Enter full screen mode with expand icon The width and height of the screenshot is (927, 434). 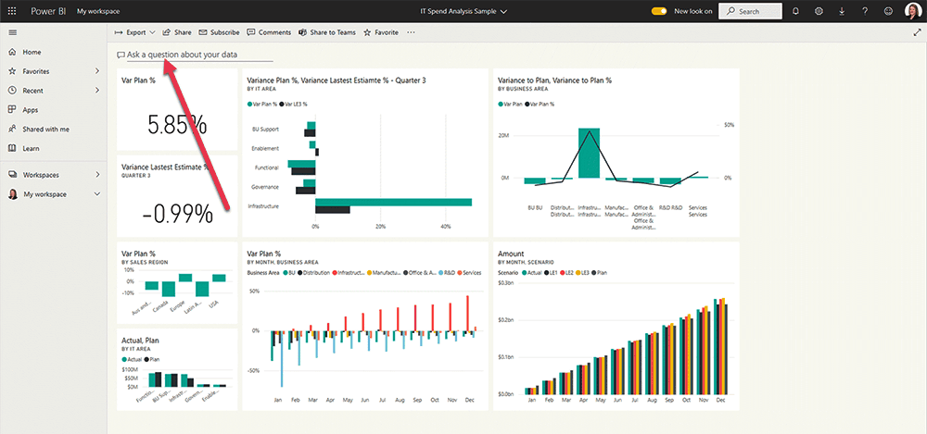[x=917, y=32]
